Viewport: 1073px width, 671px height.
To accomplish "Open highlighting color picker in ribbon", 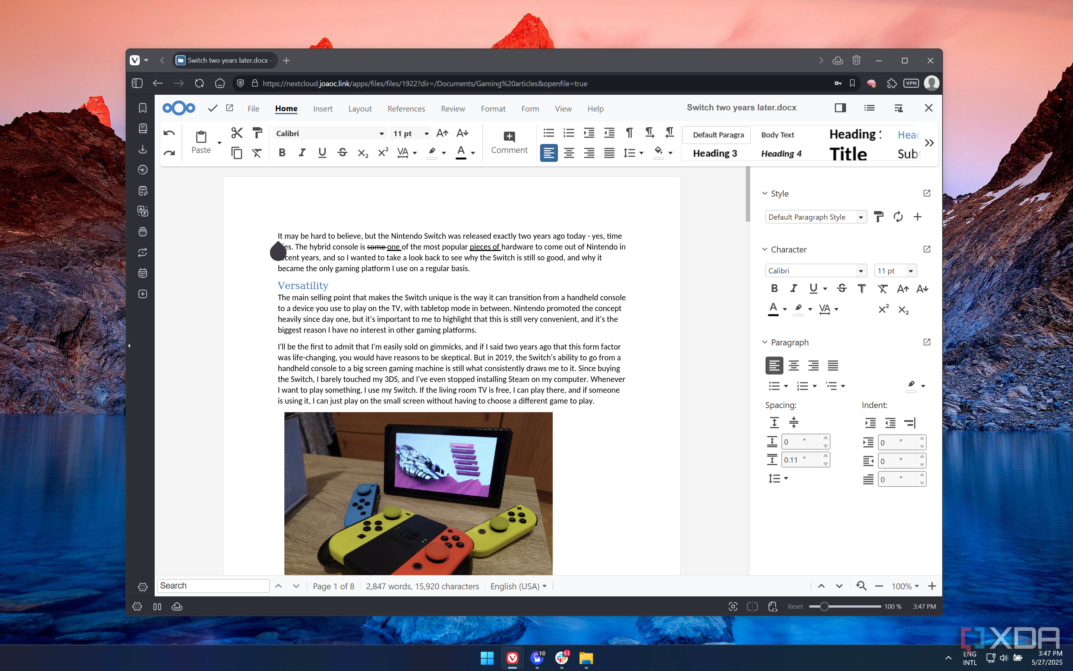I will pyautogui.click(x=444, y=153).
